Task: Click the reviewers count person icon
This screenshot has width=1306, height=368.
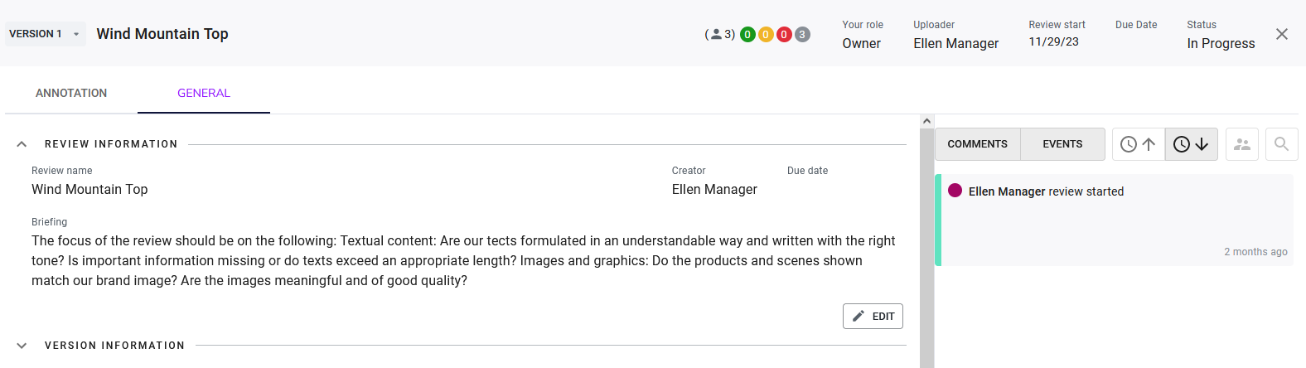Action: (717, 35)
